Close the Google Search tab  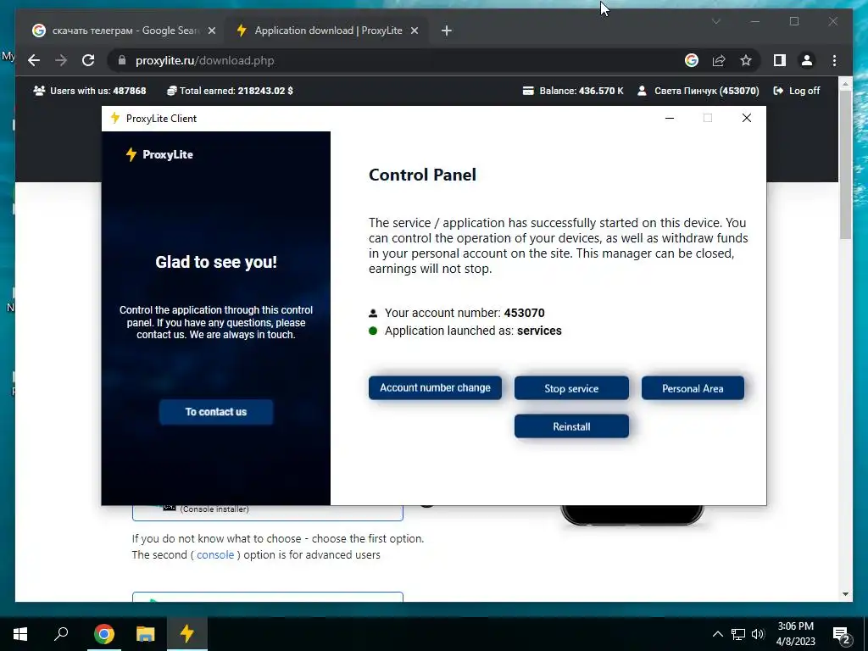tap(211, 31)
